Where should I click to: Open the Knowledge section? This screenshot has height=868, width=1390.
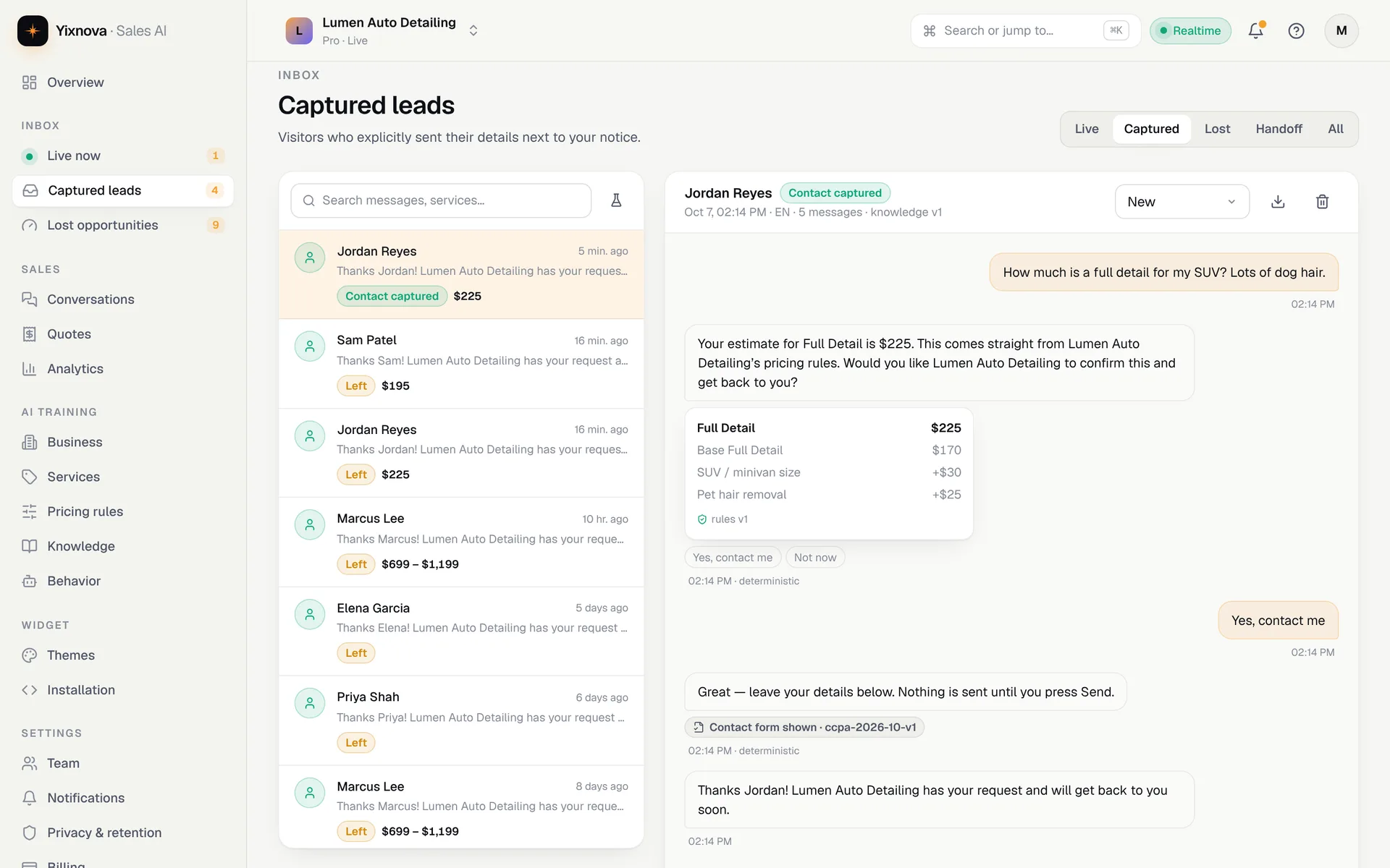click(x=123, y=546)
